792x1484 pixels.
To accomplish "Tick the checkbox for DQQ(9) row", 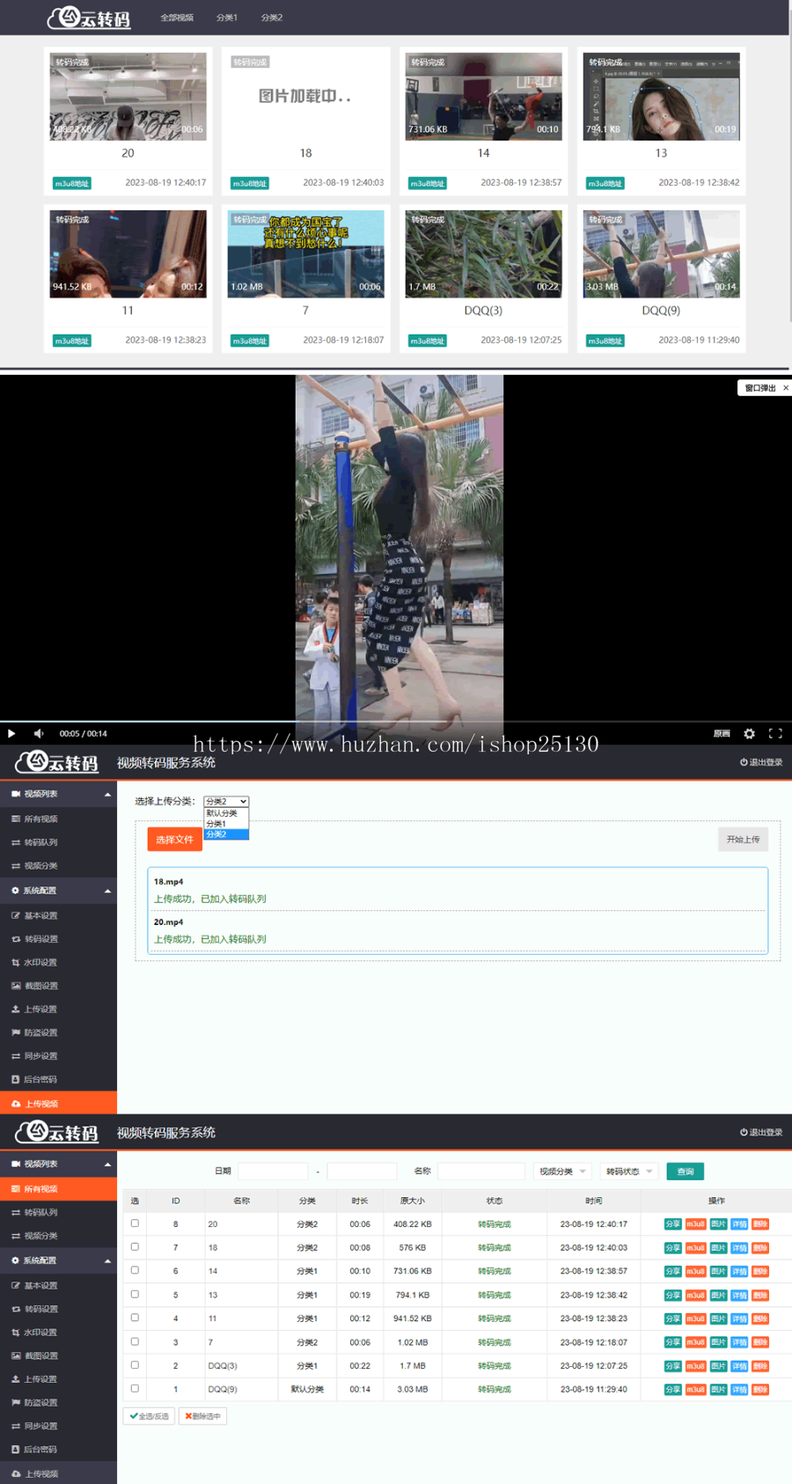I will pos(135,1388).
